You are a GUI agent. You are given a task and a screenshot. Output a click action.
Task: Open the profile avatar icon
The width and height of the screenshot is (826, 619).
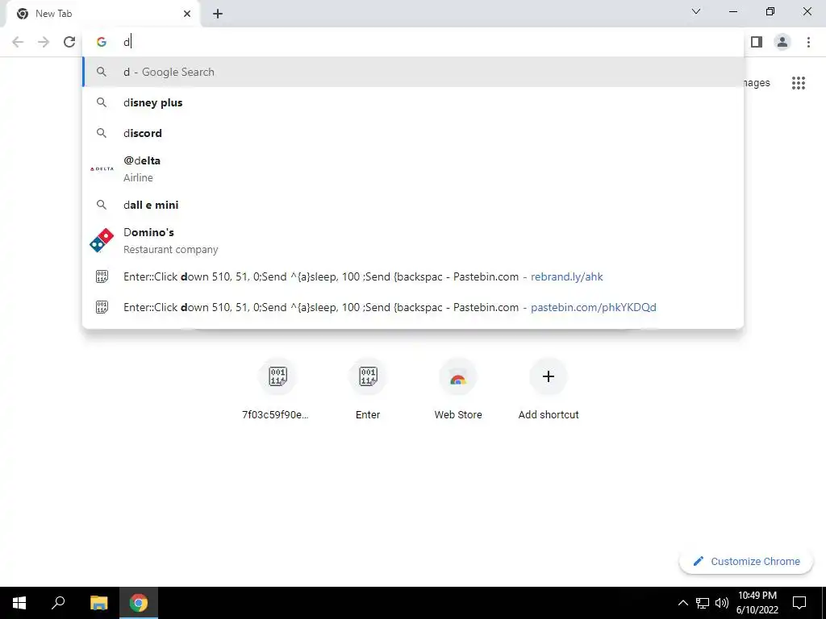(x=782, y=42)
